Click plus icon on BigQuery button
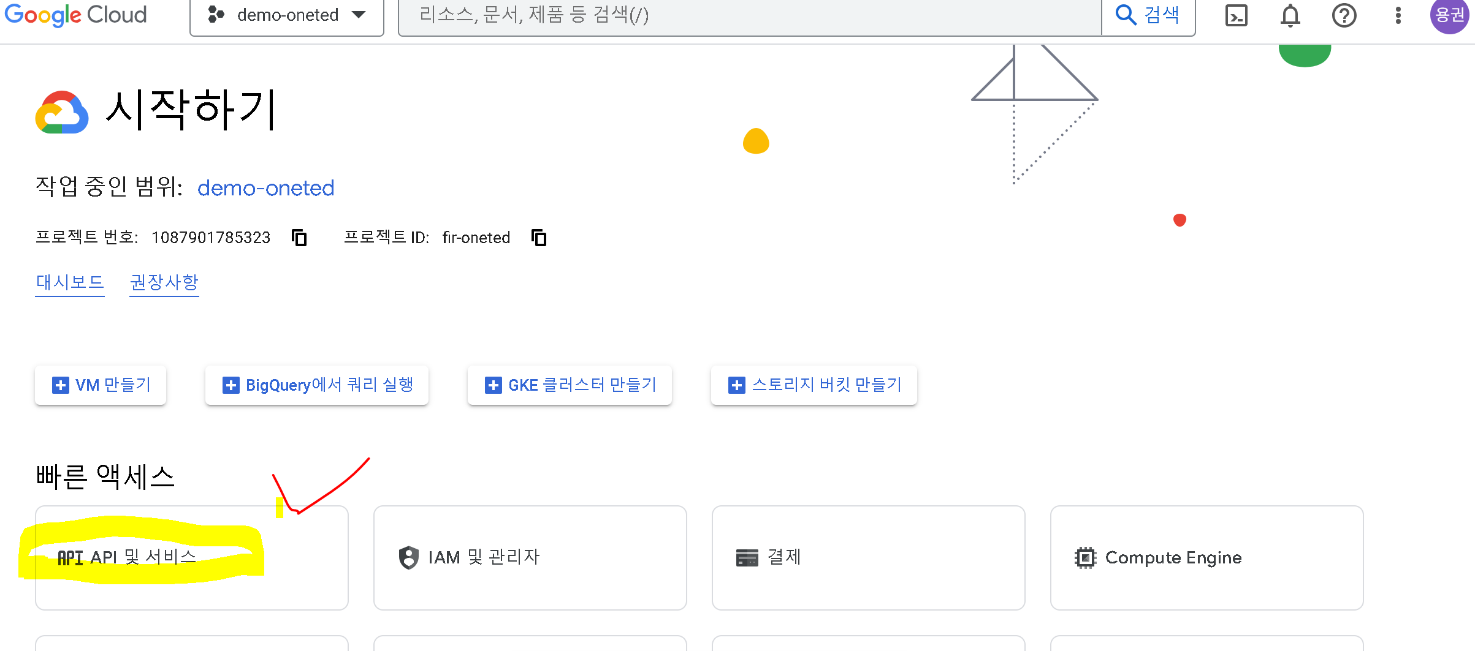Screen dimensions: 1475x651 [231, 385]
